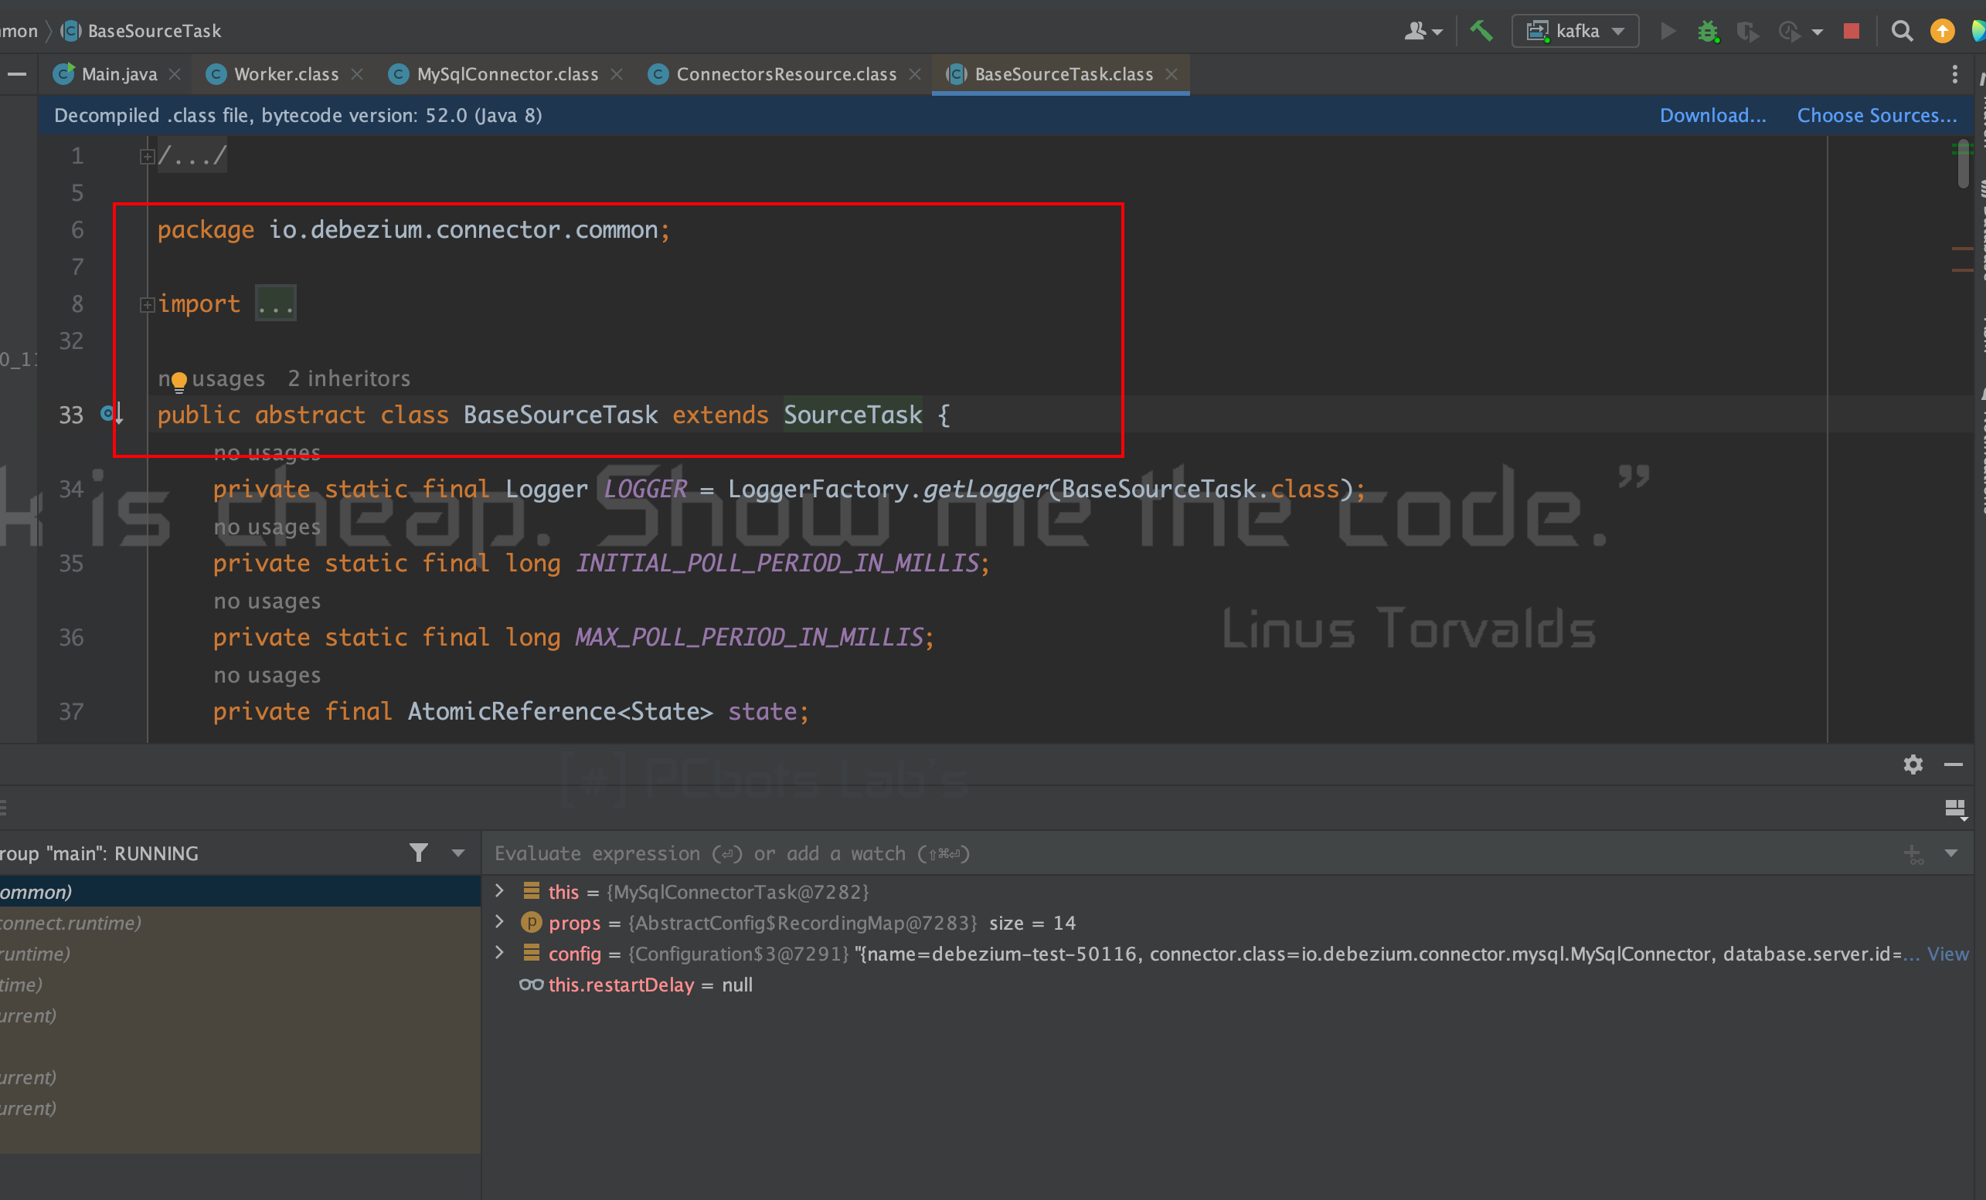This screenshot has width=1986, height=1200.
Task: Click the SourceTask class name on line 33
Action: (x=852, y=414)
